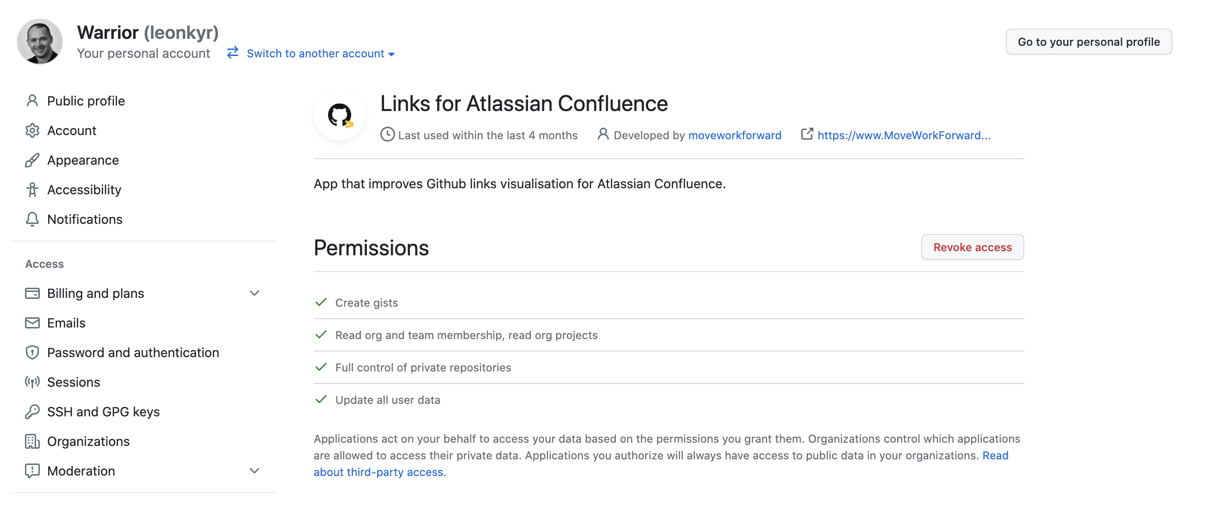Screen dimensions: 1227x507
Task: Click the Sessions broadcast icon
Action: [x=32, y=382]
